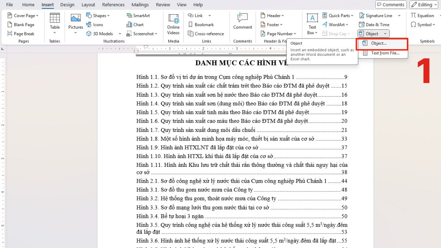Insert a SmartArt graphic
Viewport: 441px width, 248px height.
click(x=138, y=15)
